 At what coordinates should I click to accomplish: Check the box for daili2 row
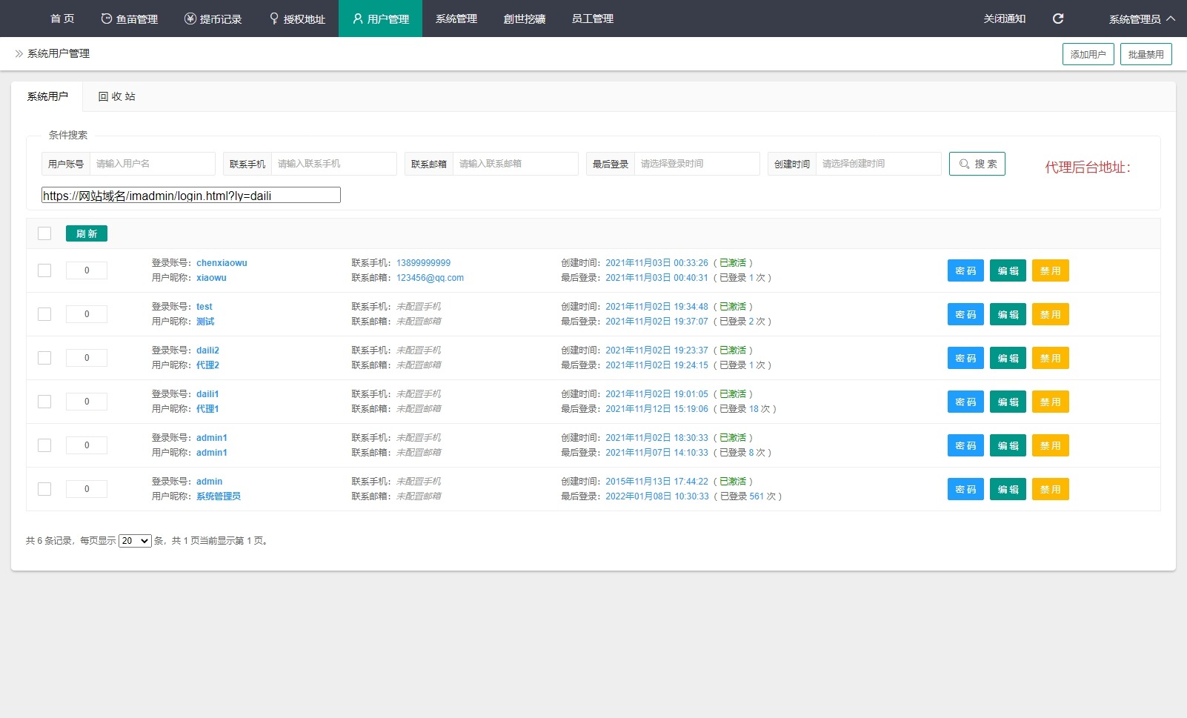(44, 358)
